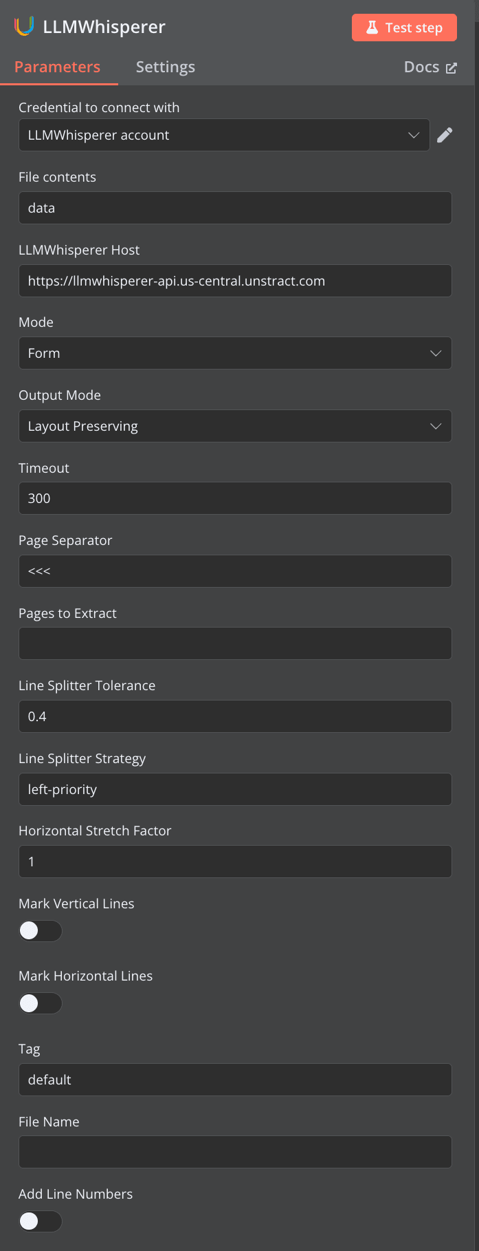Click the Test step button
The image size is (479, 1251).
[x=404, y=27]
